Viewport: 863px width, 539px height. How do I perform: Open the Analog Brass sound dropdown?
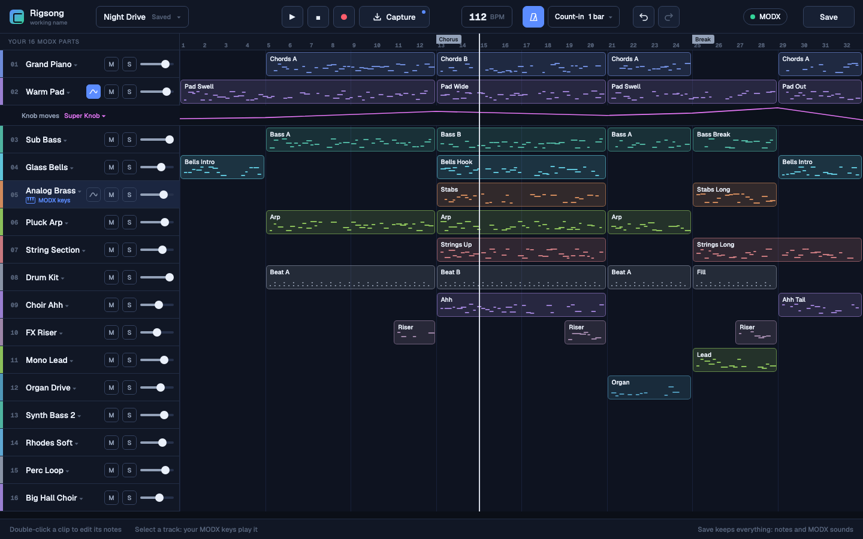(x=53, y=190)
